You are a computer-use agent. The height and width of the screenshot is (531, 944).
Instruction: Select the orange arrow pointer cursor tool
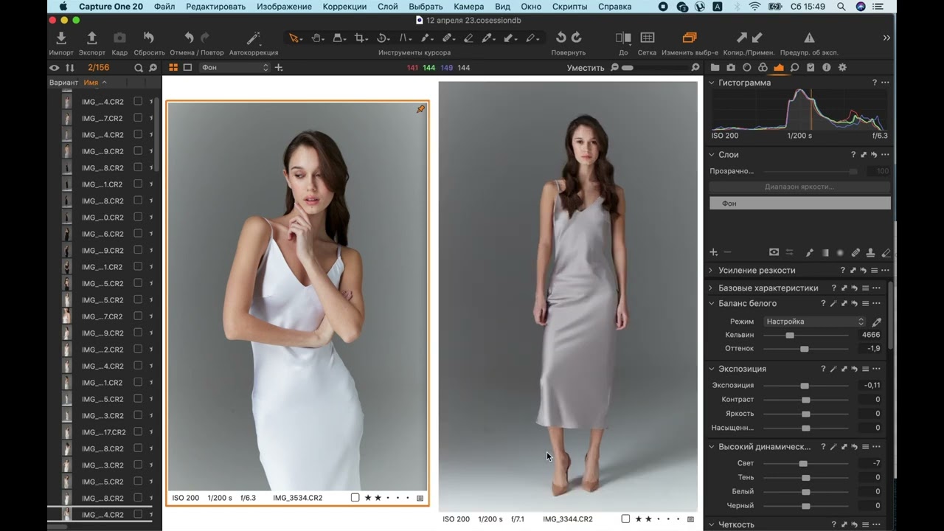click(x=294, y=38)
